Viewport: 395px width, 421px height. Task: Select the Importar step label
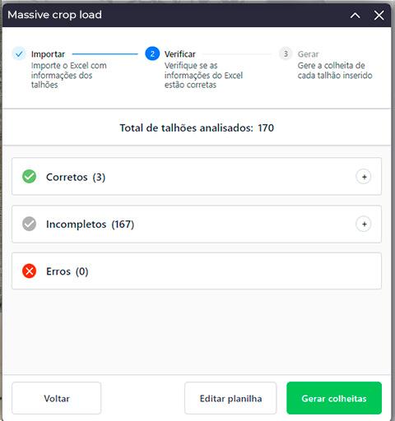tap(48, 54)
